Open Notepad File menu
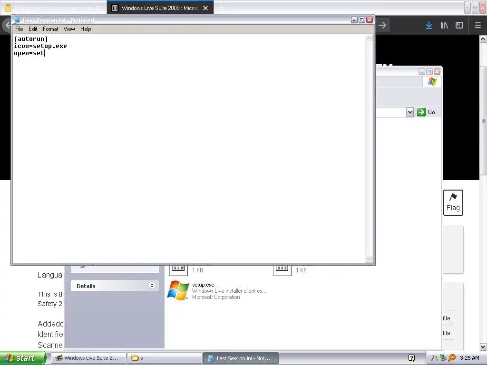This screenshot has height=365, width=487. tap(19, 29)
